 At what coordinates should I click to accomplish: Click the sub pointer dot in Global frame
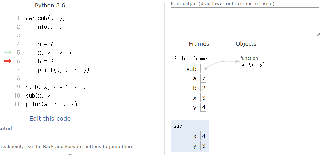point(206,69)
